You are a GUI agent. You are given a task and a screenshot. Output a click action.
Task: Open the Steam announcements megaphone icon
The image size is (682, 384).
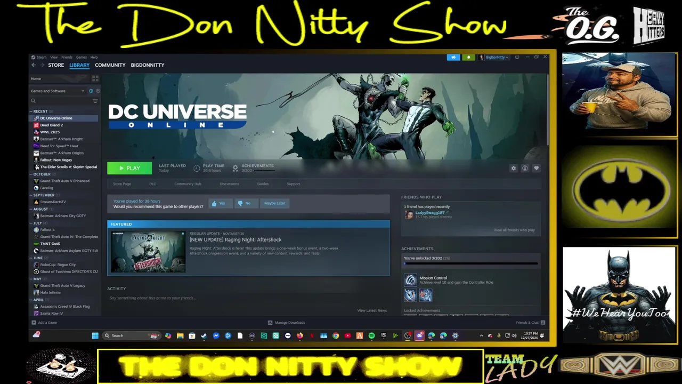click(453, 57)
